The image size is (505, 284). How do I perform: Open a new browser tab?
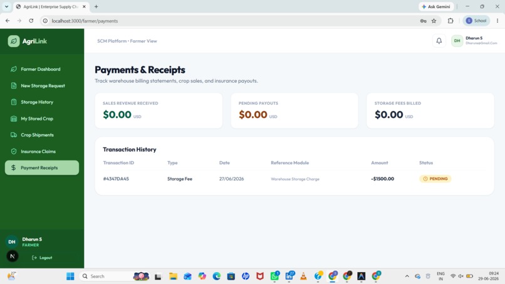point(96,6)
